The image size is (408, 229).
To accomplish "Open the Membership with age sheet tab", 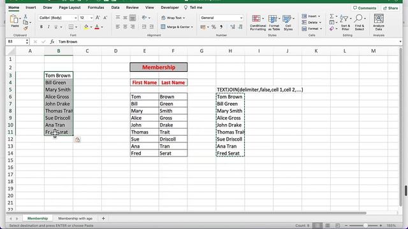I will 75,218.
